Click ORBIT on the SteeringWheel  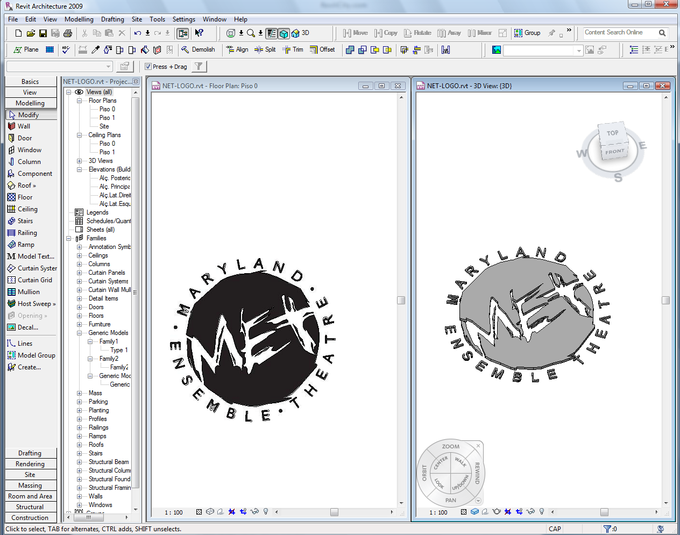[x=423, y=472]
